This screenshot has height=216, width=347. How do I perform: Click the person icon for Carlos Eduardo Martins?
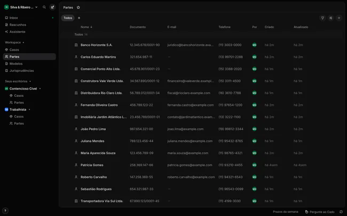(76, 57)
